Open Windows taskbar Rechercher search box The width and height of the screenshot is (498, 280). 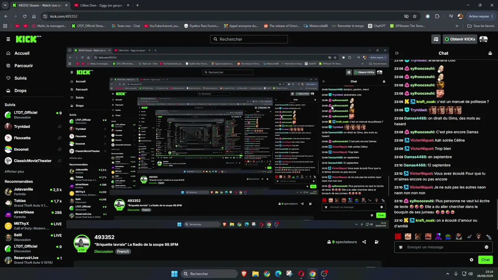[209, 274]
